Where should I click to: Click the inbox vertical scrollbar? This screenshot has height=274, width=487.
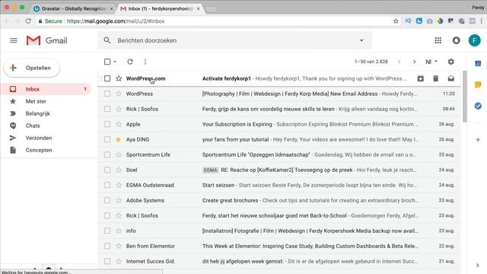tap(465, 97)
